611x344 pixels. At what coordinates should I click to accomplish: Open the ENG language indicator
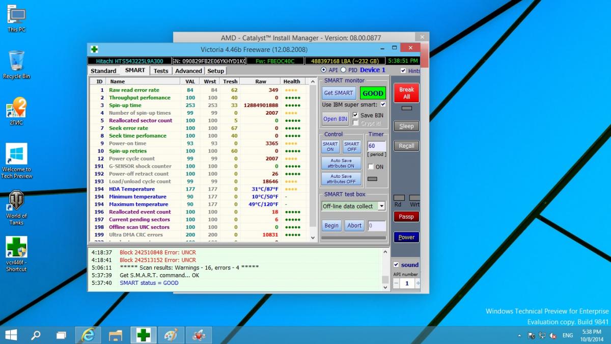point(567,335)
